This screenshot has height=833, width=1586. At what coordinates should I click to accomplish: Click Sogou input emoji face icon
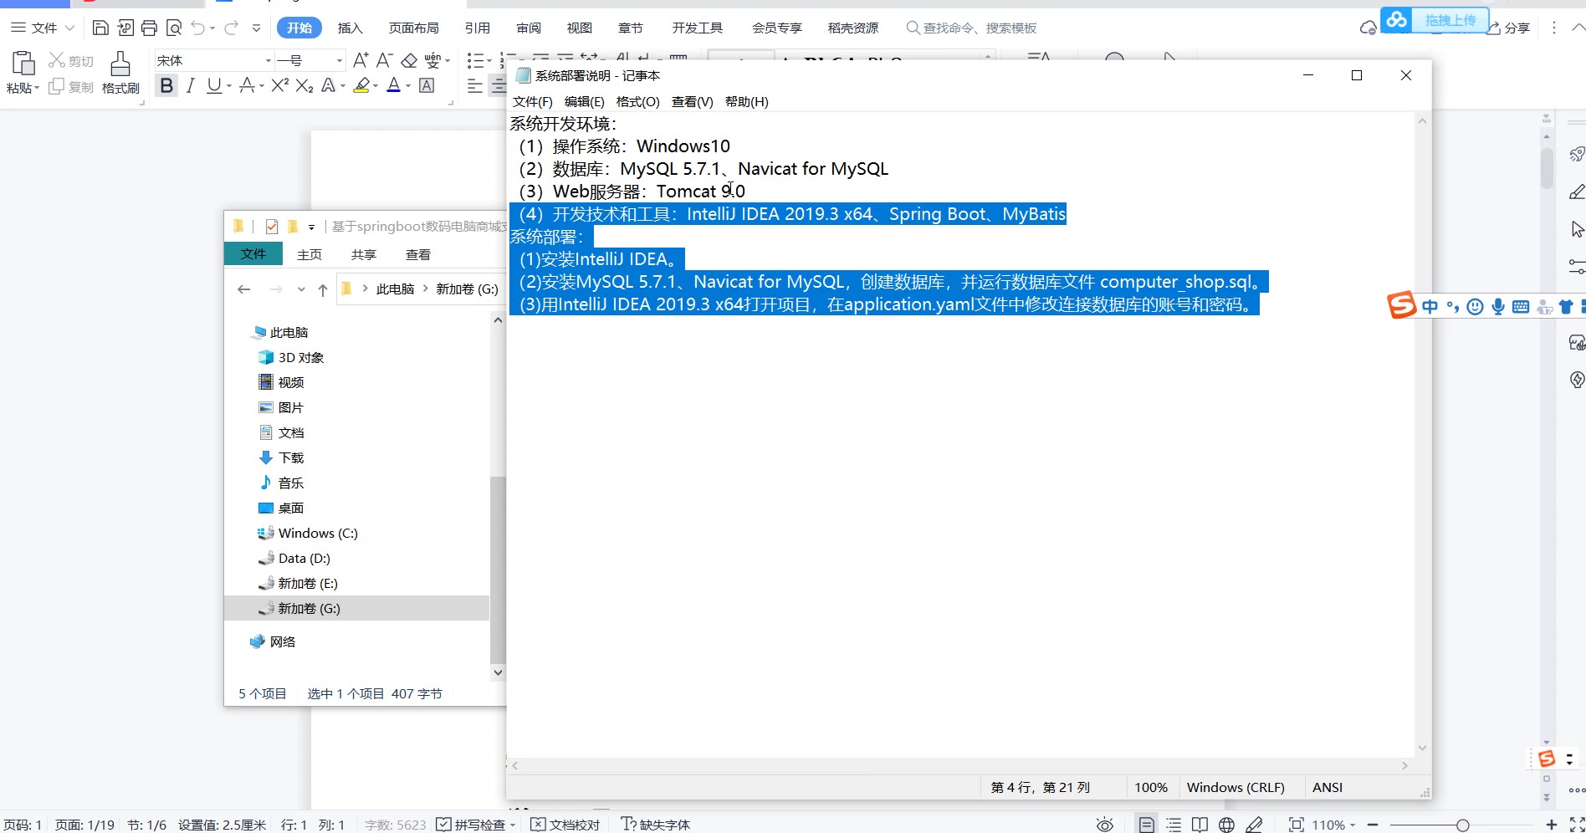pyautogui.click(x=1476, y=307)
